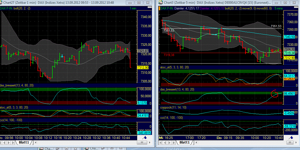Click boll(20, 2, -2) label in Chart27

click(x=22, y=8)
